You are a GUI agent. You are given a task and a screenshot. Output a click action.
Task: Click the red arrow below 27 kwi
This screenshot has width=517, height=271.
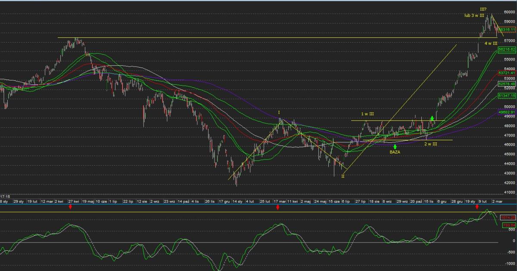70,207
